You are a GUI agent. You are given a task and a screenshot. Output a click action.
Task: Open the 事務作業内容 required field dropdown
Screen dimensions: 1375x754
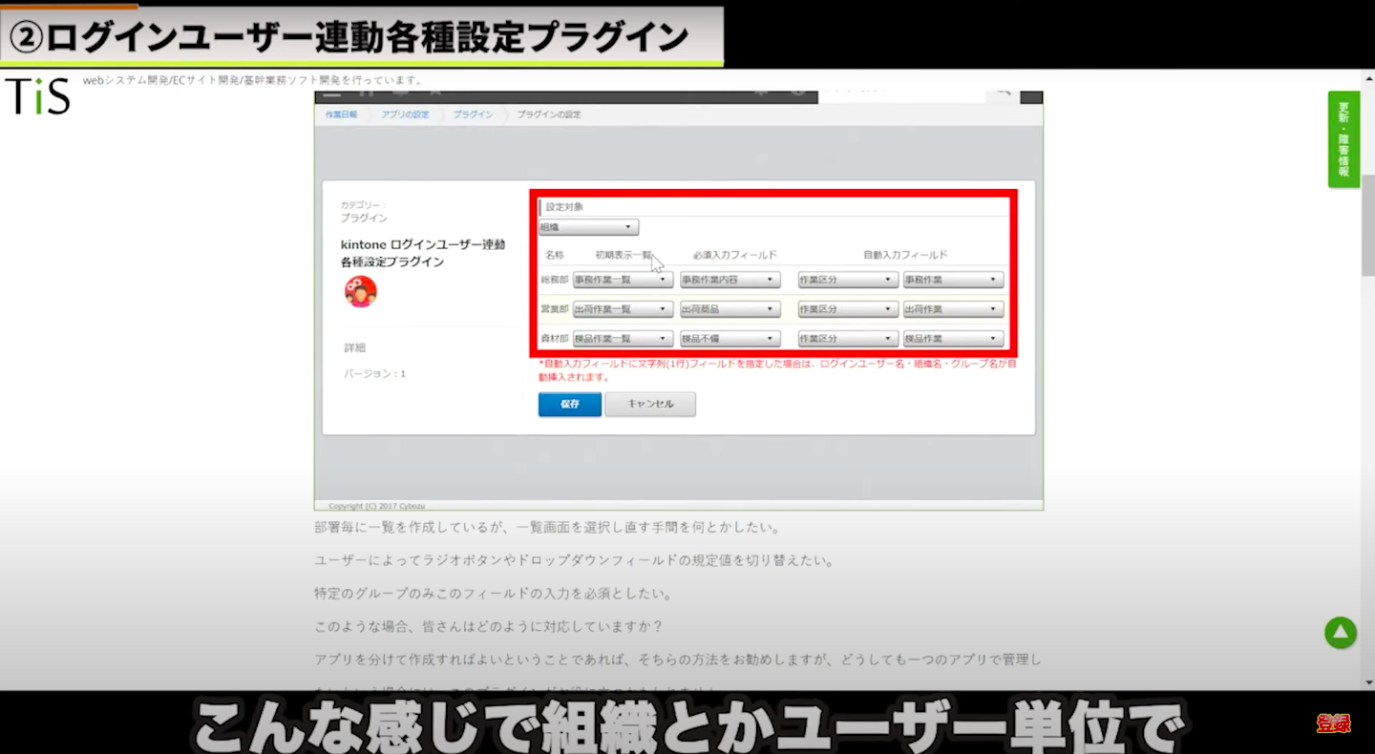(730, 281)
